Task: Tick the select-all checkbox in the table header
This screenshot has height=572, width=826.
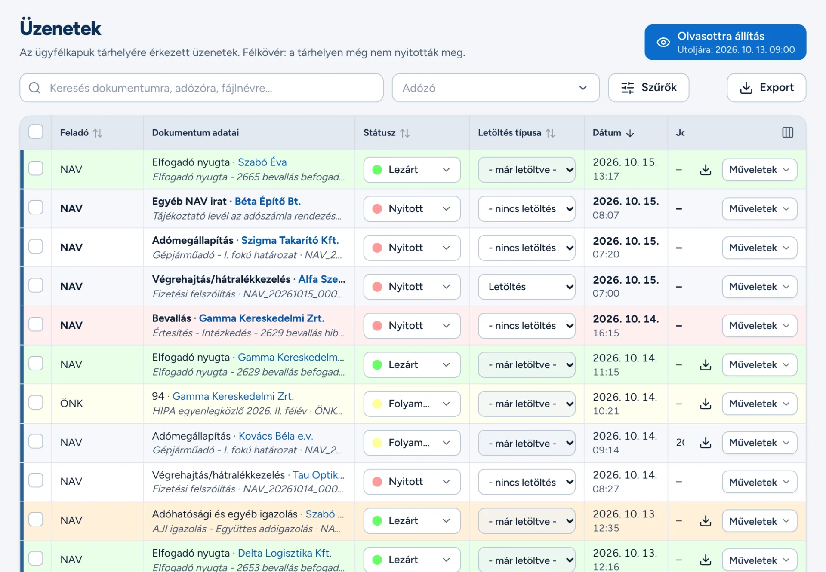Action: 36,132
